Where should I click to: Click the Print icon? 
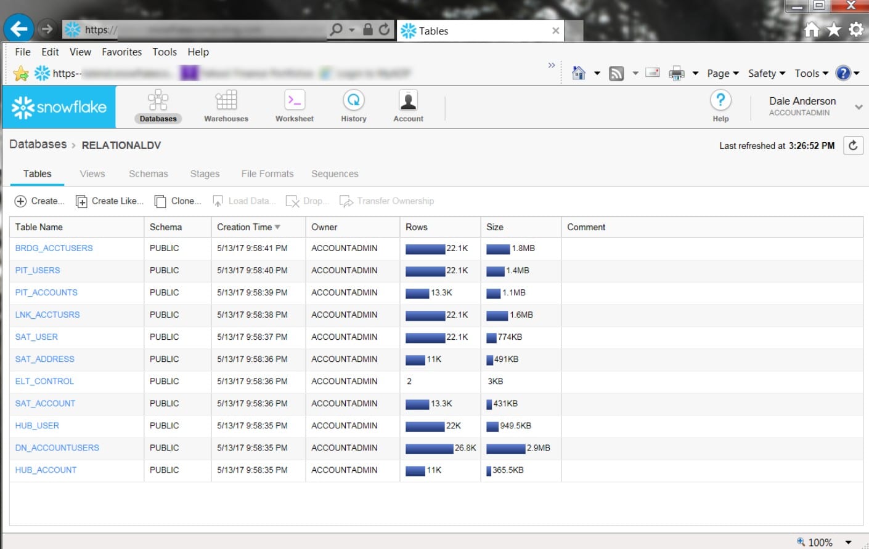(x=677, y=73)
